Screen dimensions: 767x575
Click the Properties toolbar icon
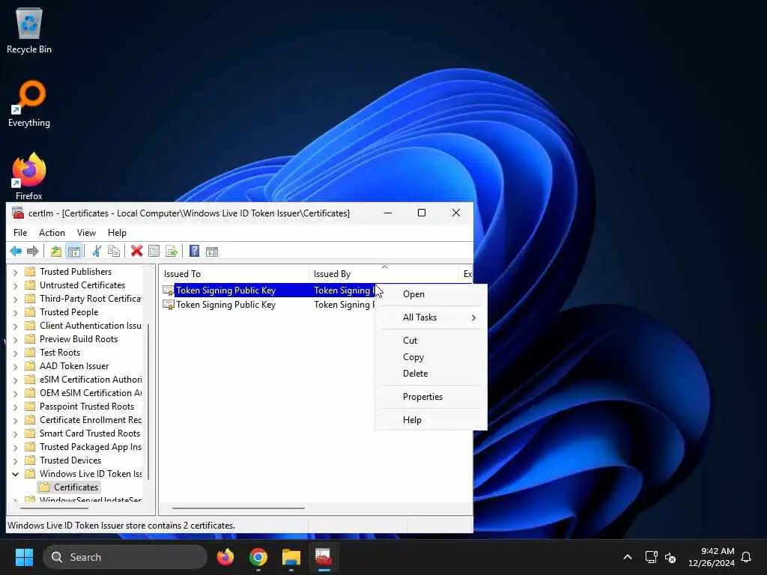click(x=154, y=252)
